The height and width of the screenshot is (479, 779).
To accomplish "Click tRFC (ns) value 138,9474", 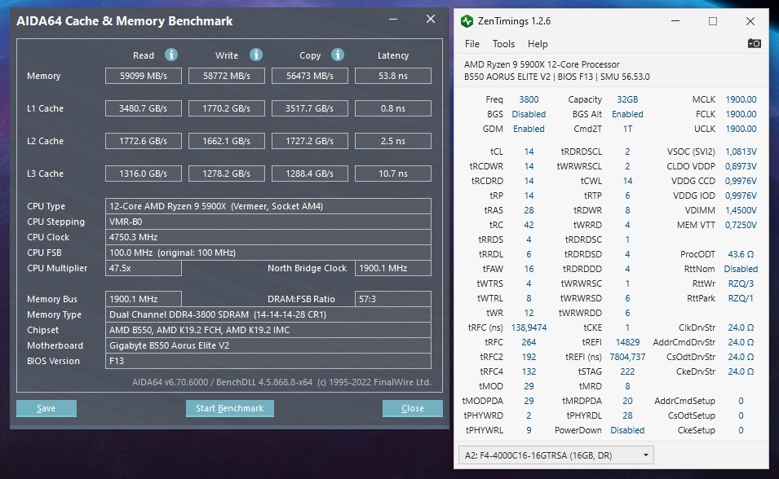I will coord(529,327).
